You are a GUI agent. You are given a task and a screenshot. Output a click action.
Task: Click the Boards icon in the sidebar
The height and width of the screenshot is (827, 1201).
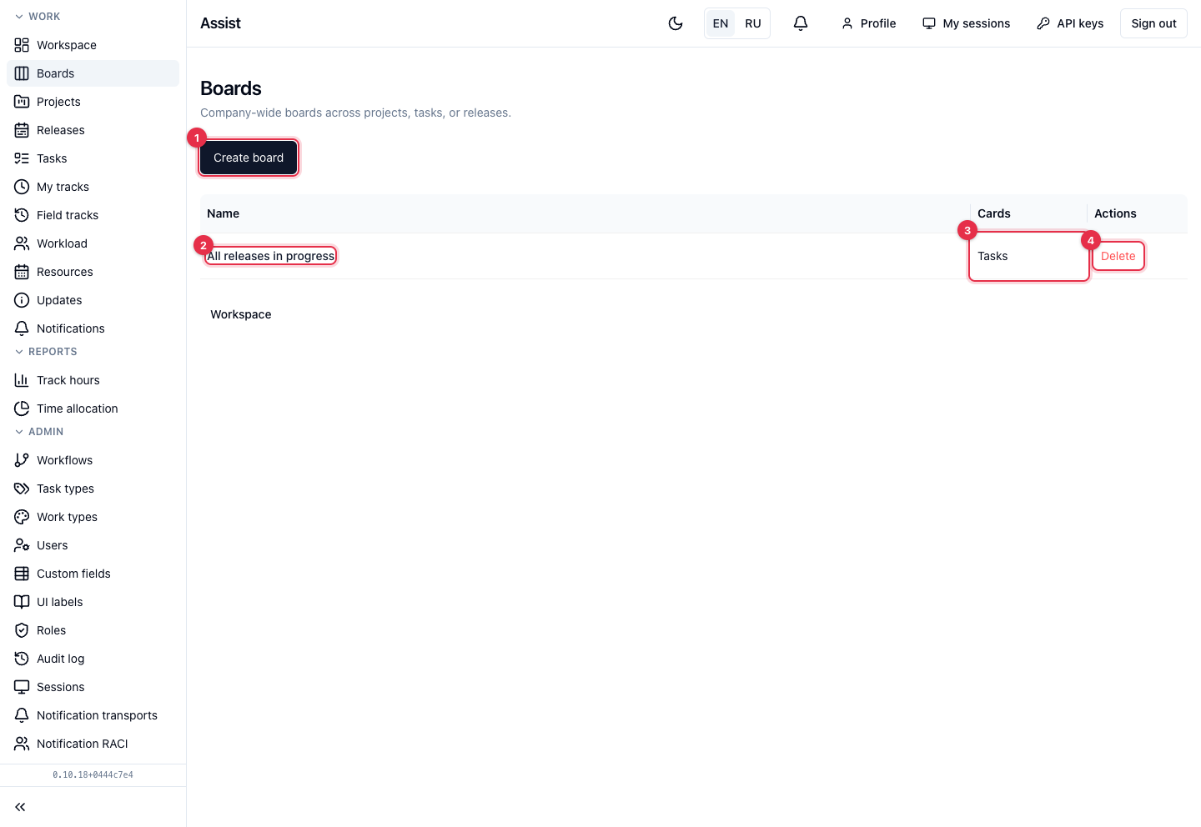[22, 73]
